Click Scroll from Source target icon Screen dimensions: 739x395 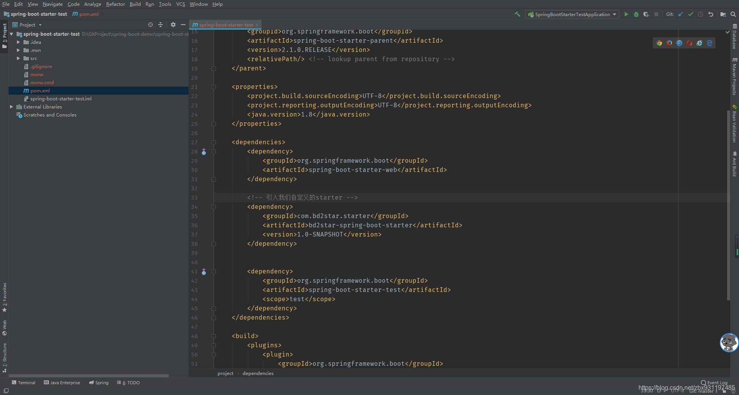click(x=150, y=25)
